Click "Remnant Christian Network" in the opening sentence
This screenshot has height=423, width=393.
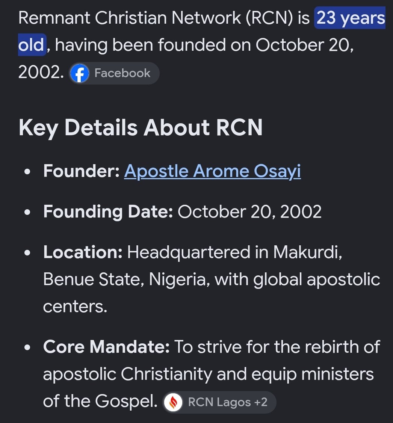(x=130, y=18)
